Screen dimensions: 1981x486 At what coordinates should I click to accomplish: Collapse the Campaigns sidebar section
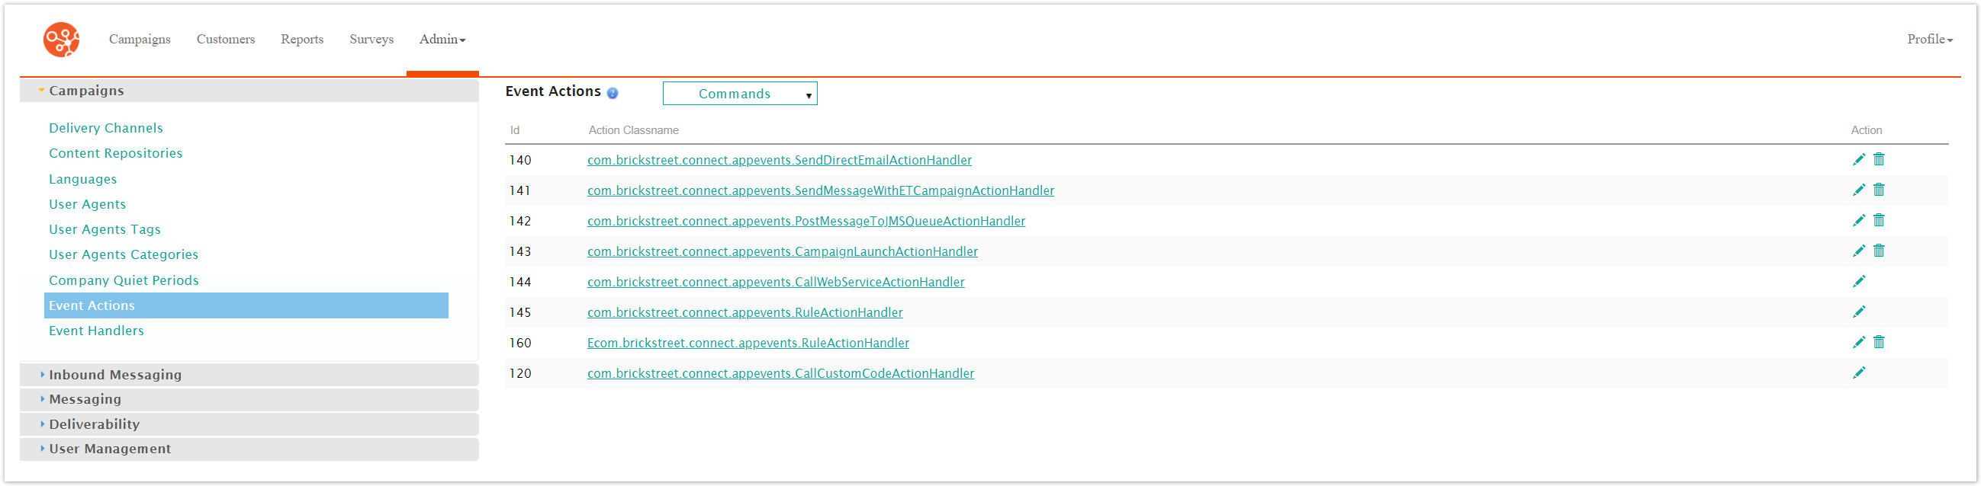(x=86, y=91)
